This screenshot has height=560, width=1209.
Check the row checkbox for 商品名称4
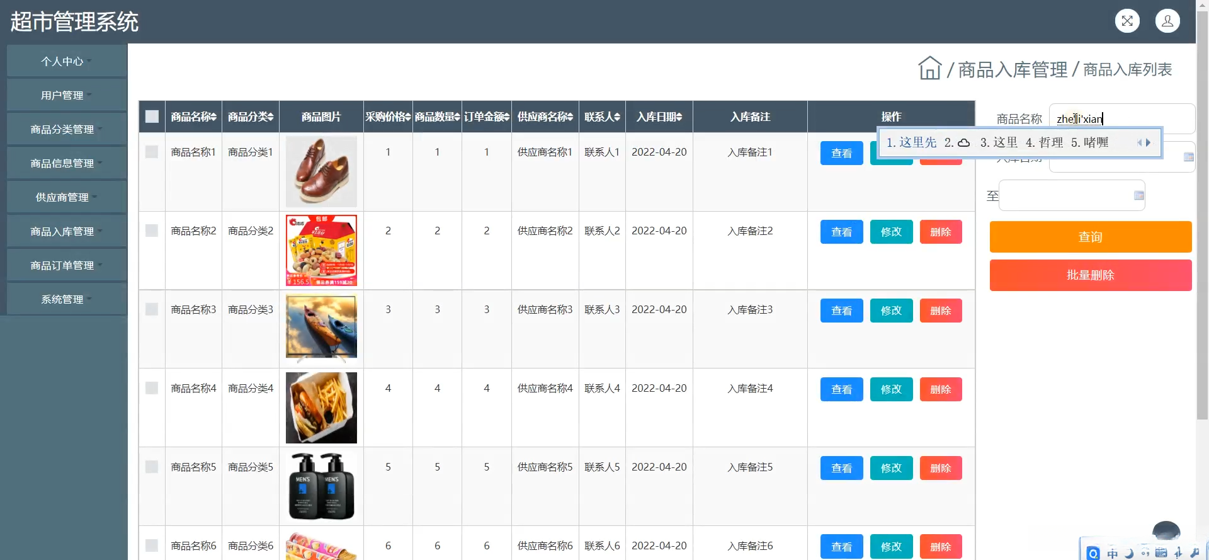(x=152, y=388)
